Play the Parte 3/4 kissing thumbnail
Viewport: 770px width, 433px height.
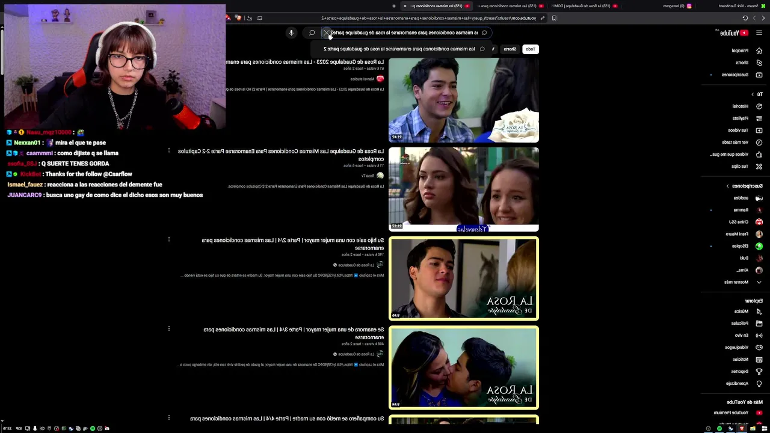[464, 367]
